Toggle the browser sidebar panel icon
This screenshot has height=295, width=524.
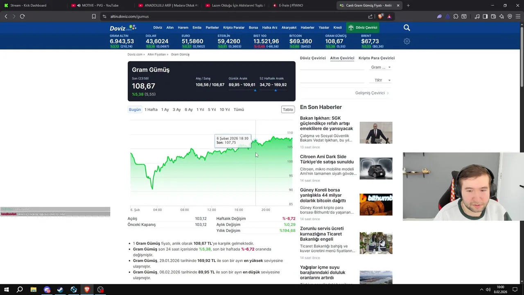click(x=485, y=16)
